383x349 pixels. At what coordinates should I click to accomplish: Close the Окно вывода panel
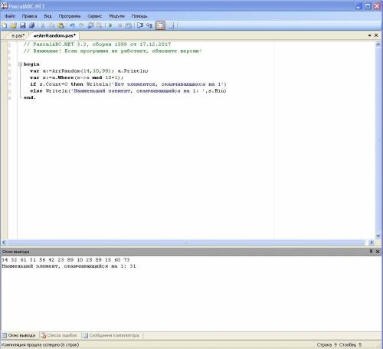click(x=378, y=252)
